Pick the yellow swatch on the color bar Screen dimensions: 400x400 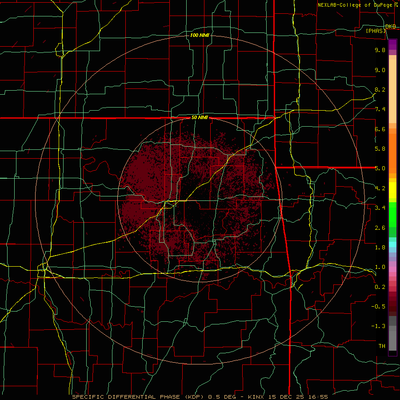tap(392, 190)
